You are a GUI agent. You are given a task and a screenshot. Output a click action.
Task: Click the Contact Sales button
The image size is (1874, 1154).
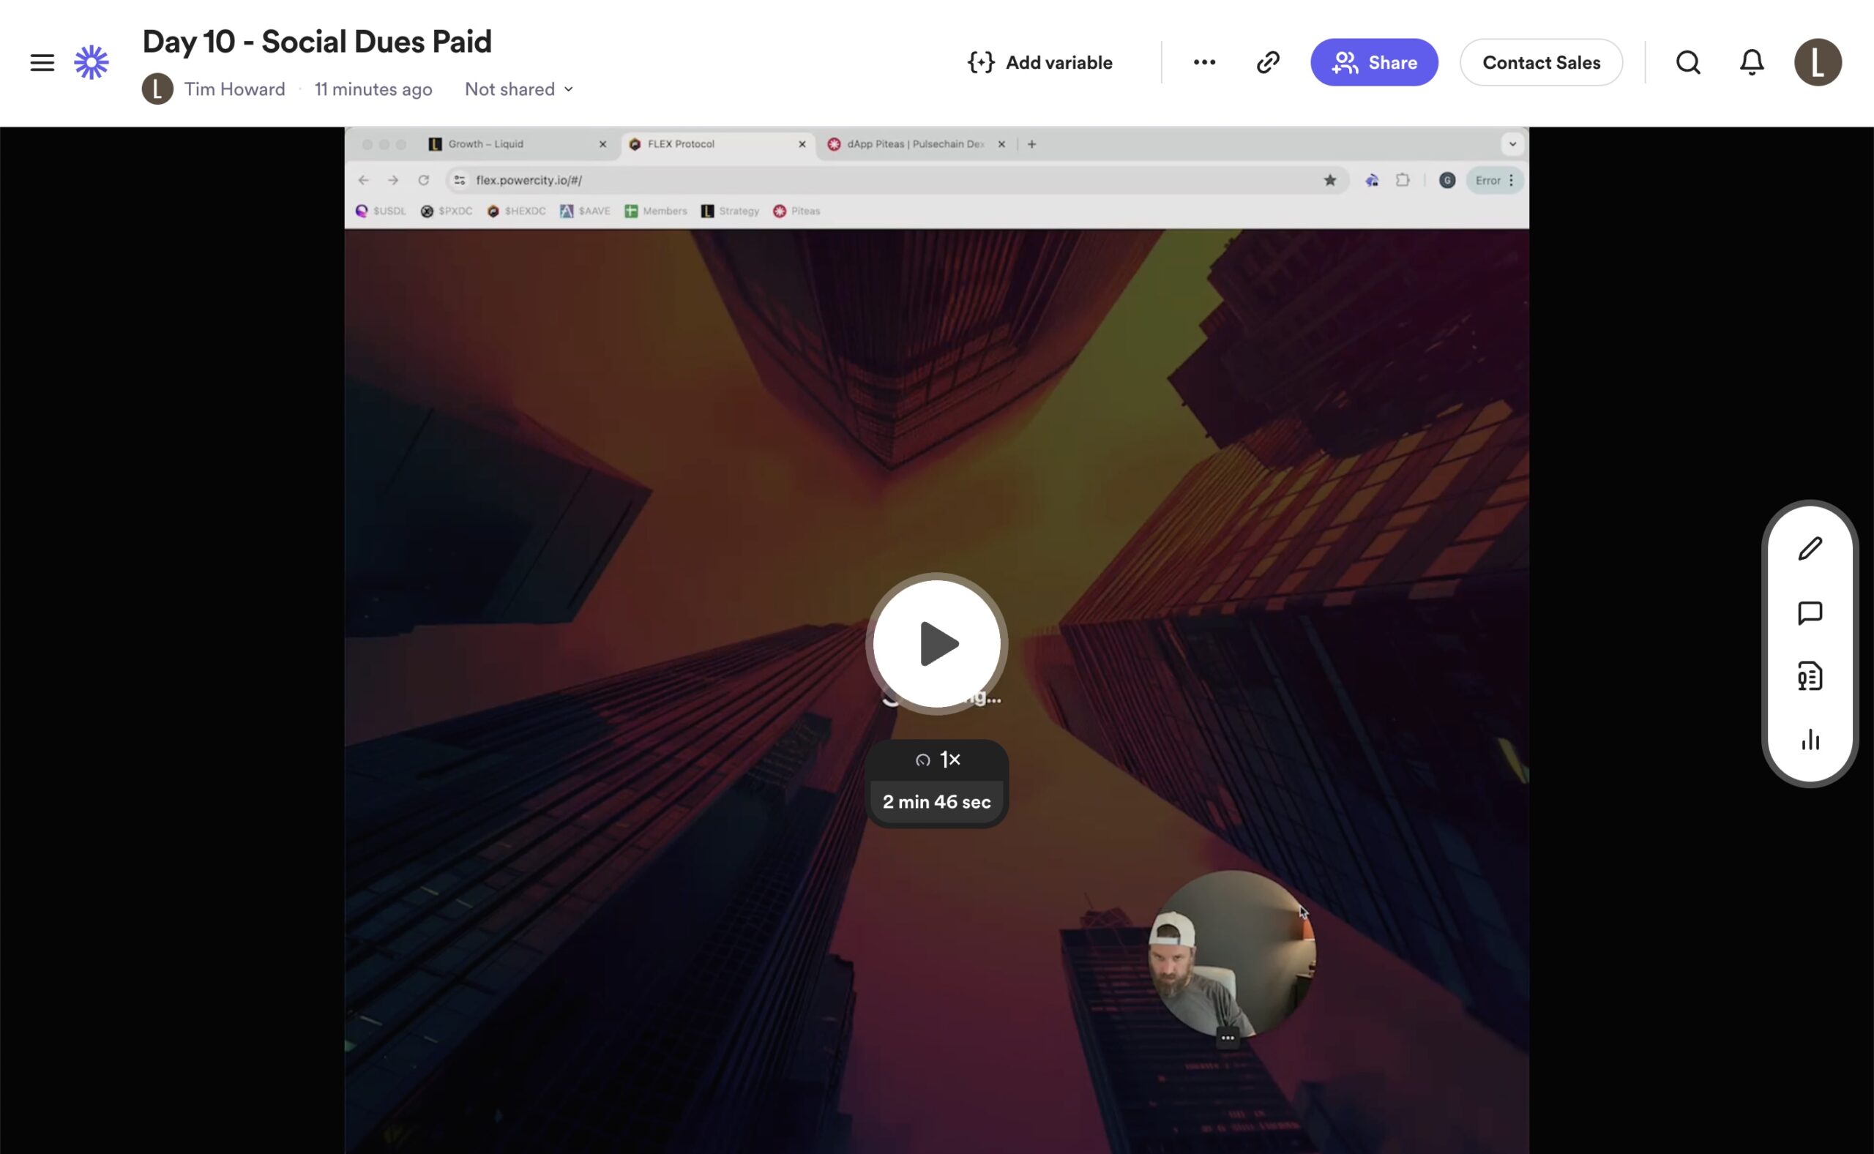pos(1541,63)
